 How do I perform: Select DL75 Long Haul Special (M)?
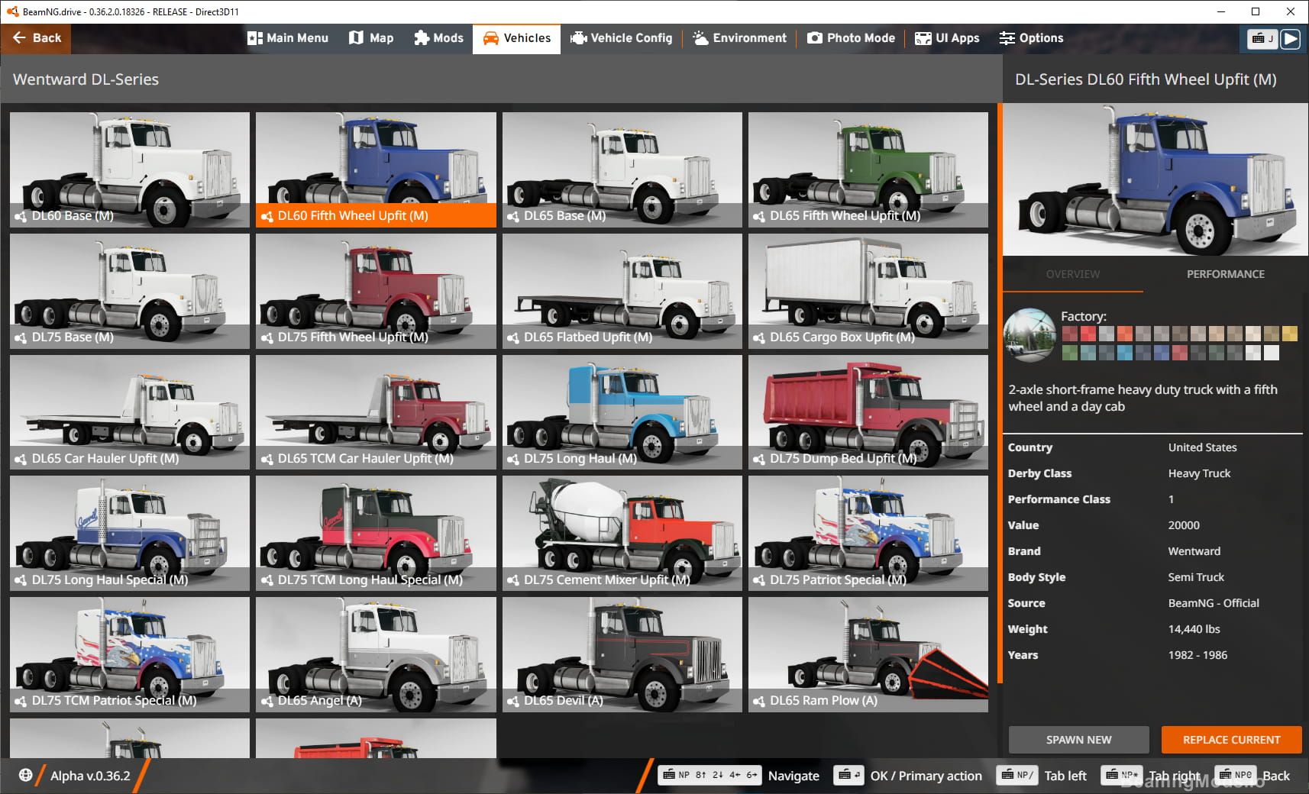tap(130, 533)
